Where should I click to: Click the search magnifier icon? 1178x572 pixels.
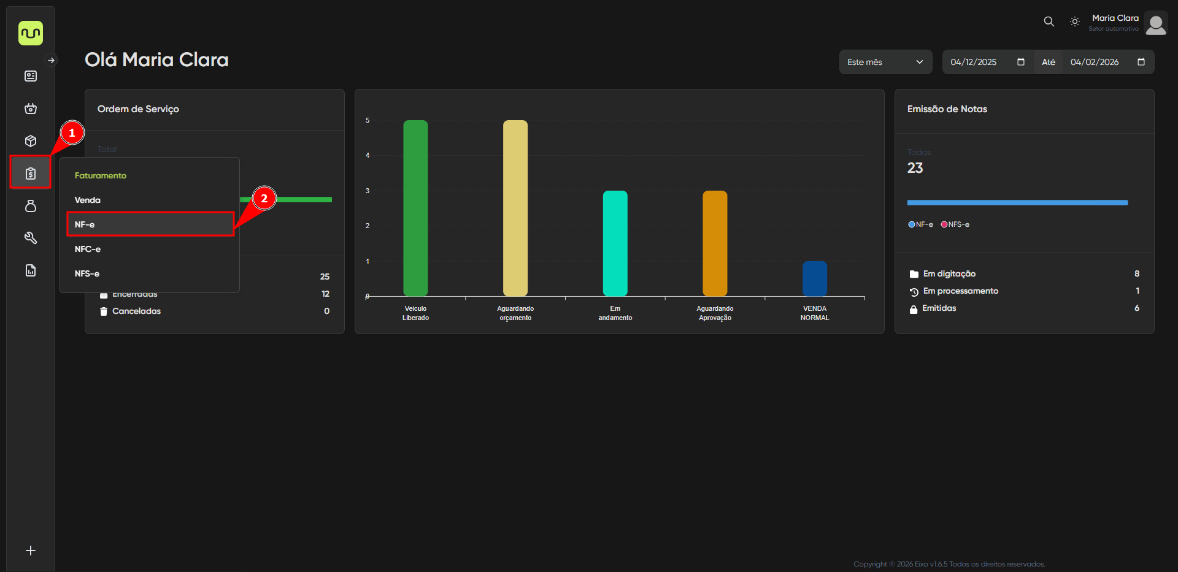point(1049,21)
